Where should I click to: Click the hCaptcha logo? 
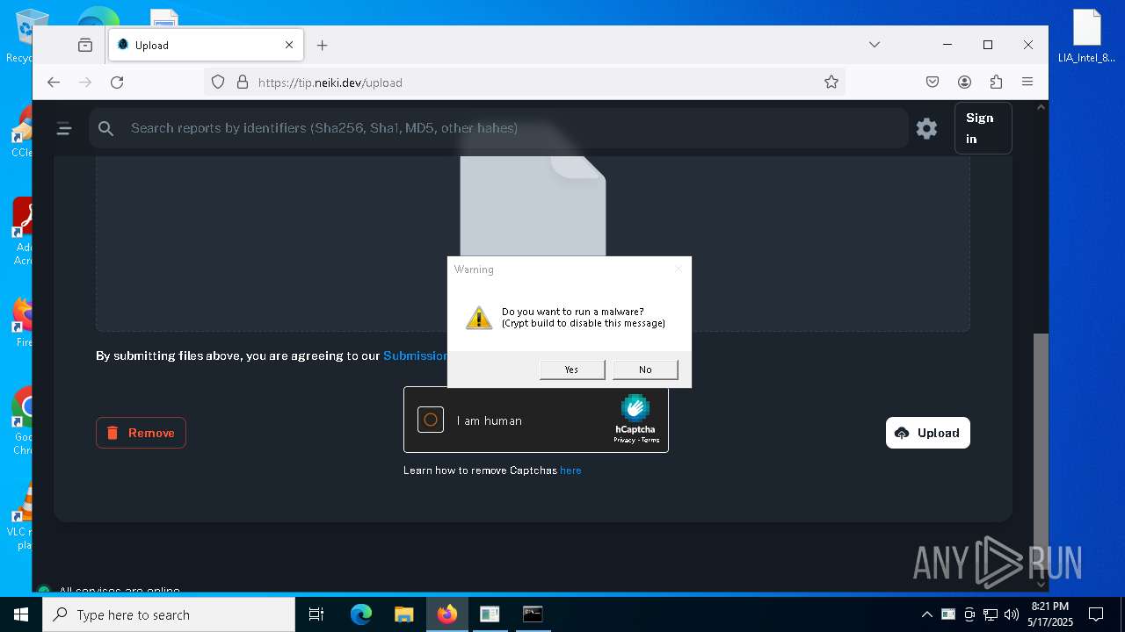click(x=635, y=409)
